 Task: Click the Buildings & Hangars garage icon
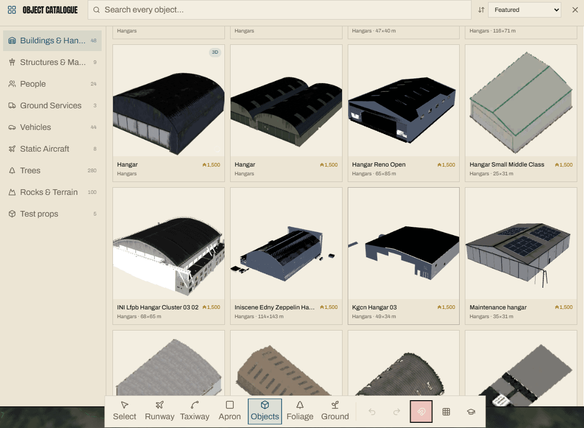(12, 41)
